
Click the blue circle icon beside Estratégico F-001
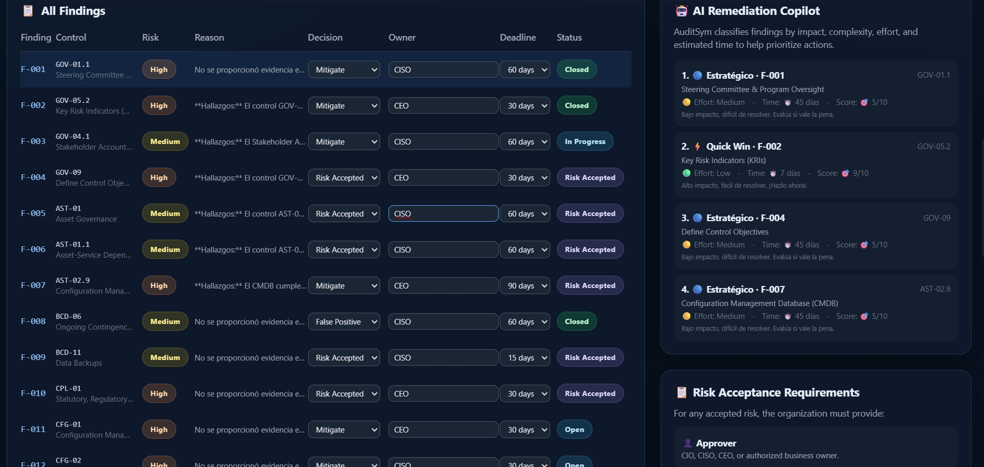(x=698, y=75)
